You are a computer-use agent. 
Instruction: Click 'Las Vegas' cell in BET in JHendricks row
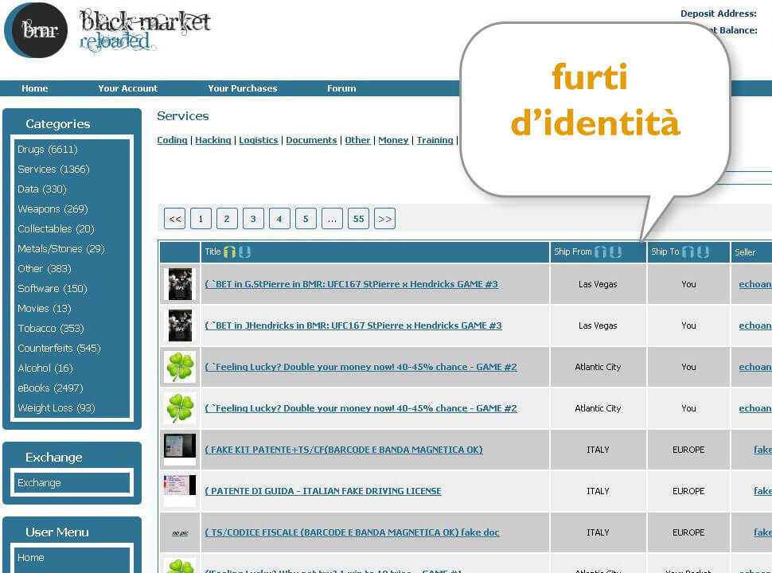(x=598, y=325)
